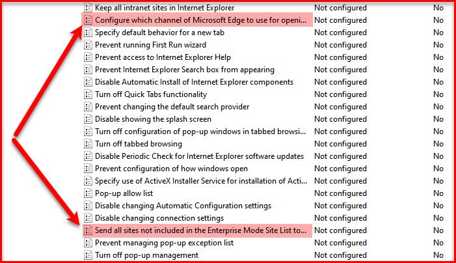Screen dimensions: 456x263
Task: Select 'Prevent access to Internet Explorer Help'
Action: 163,57
